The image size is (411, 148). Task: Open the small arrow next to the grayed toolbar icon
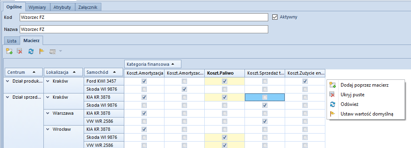point(60,51)
